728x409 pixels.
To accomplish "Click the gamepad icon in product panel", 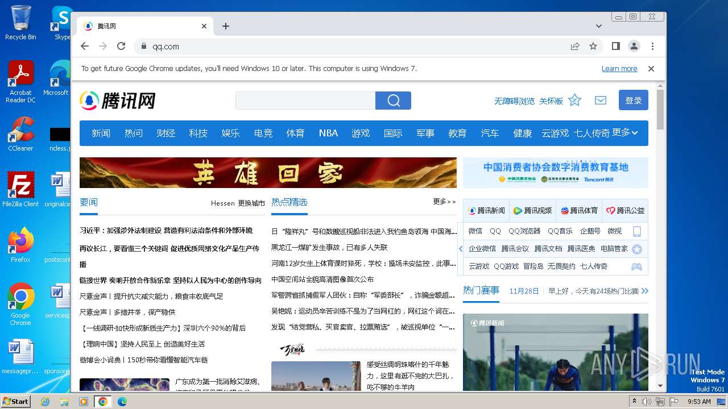I will coord(637,266).
